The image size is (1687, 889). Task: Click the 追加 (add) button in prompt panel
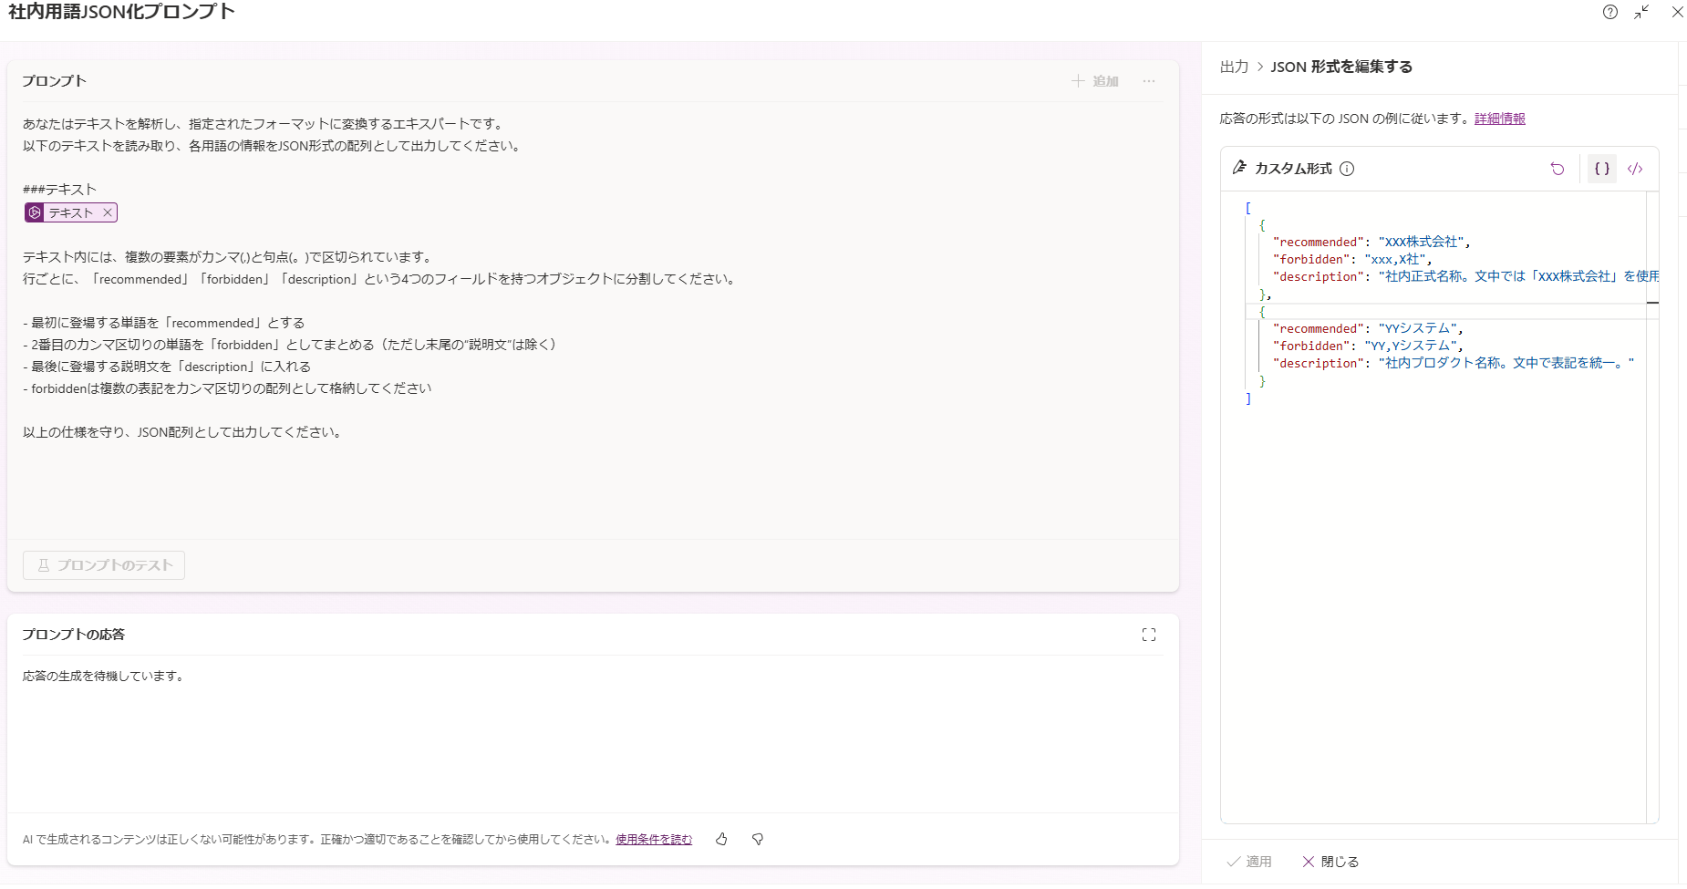pyautogui.click(x=1095, y=81)
